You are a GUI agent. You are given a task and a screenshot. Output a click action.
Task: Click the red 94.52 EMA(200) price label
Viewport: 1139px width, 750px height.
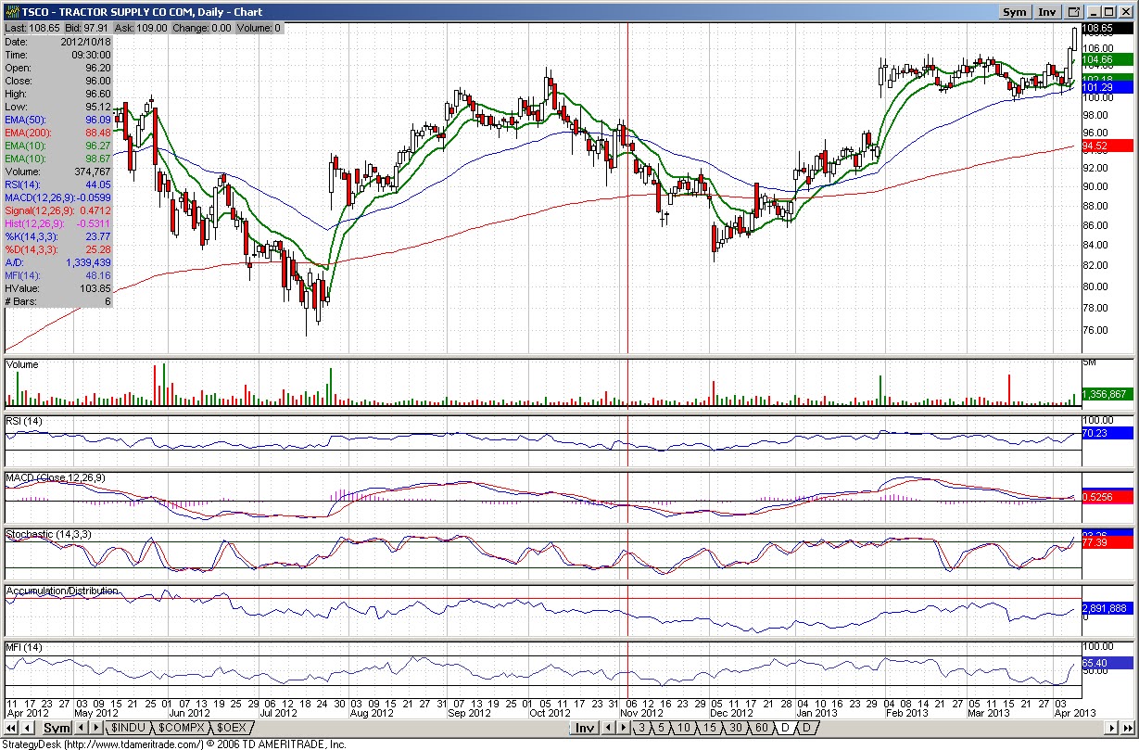click(1107, 146)
